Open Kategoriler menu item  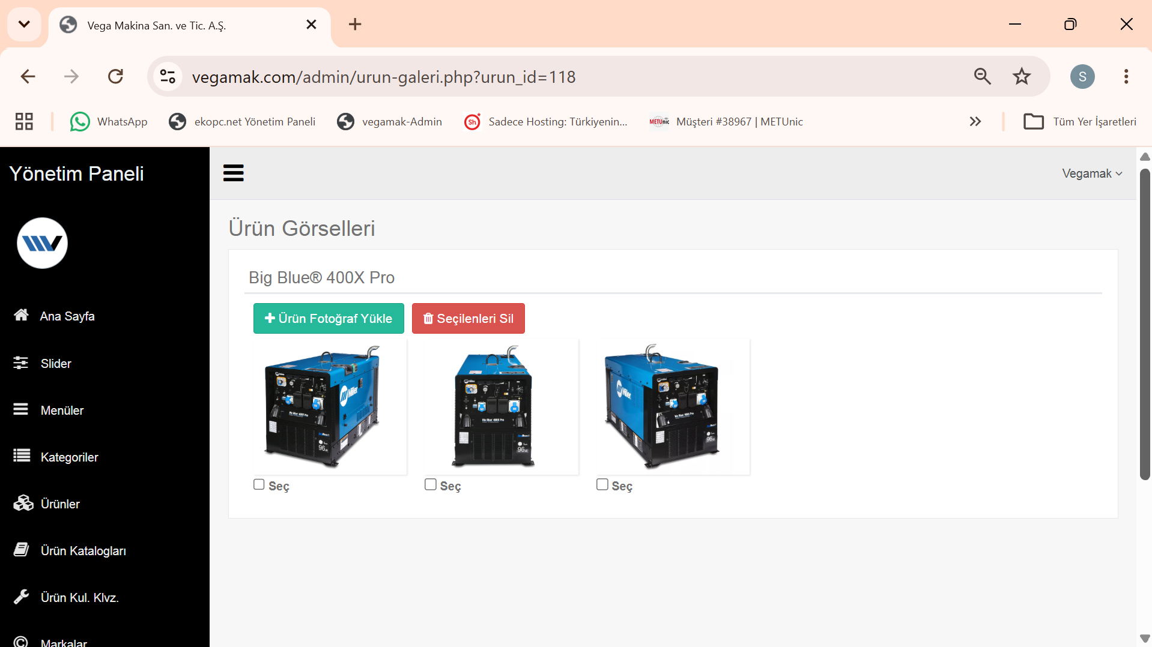70,457
